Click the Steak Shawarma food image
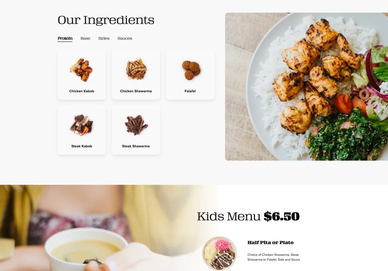Viewport: 388px width, 271px height. point(136,125)
